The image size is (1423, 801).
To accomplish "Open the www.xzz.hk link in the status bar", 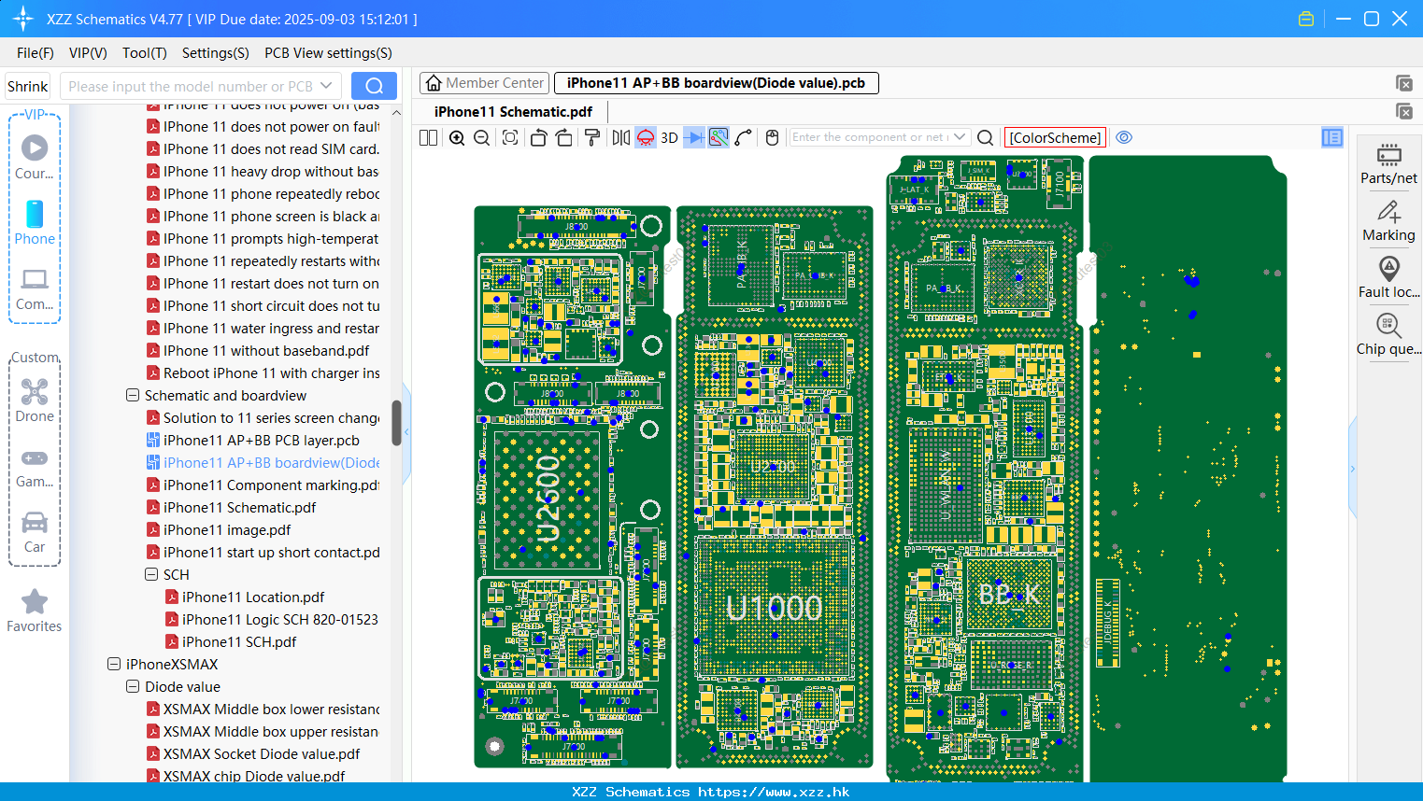I will 774,792.
